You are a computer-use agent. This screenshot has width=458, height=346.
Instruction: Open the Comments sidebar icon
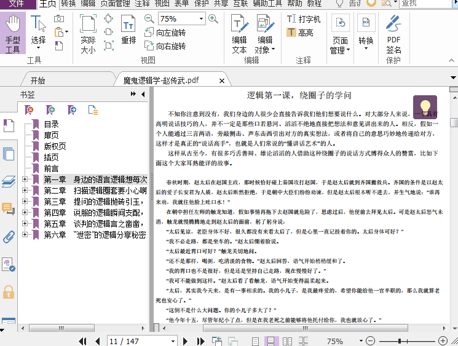(x=9, y=209)
